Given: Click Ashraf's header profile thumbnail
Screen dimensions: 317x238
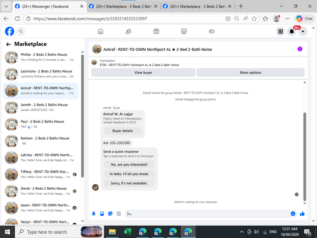Looking at the screenshot, I should pos(97,49).
